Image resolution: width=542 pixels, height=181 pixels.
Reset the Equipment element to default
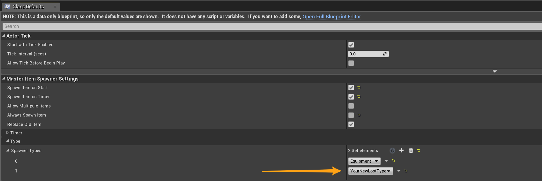[x=393, y=161]
